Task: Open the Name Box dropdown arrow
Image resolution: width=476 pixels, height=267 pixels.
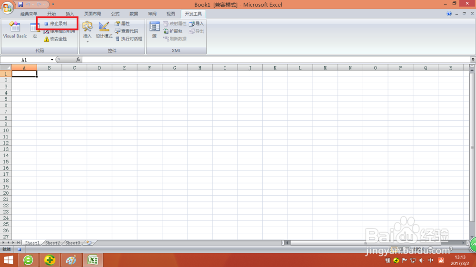Action: point(52,60)
